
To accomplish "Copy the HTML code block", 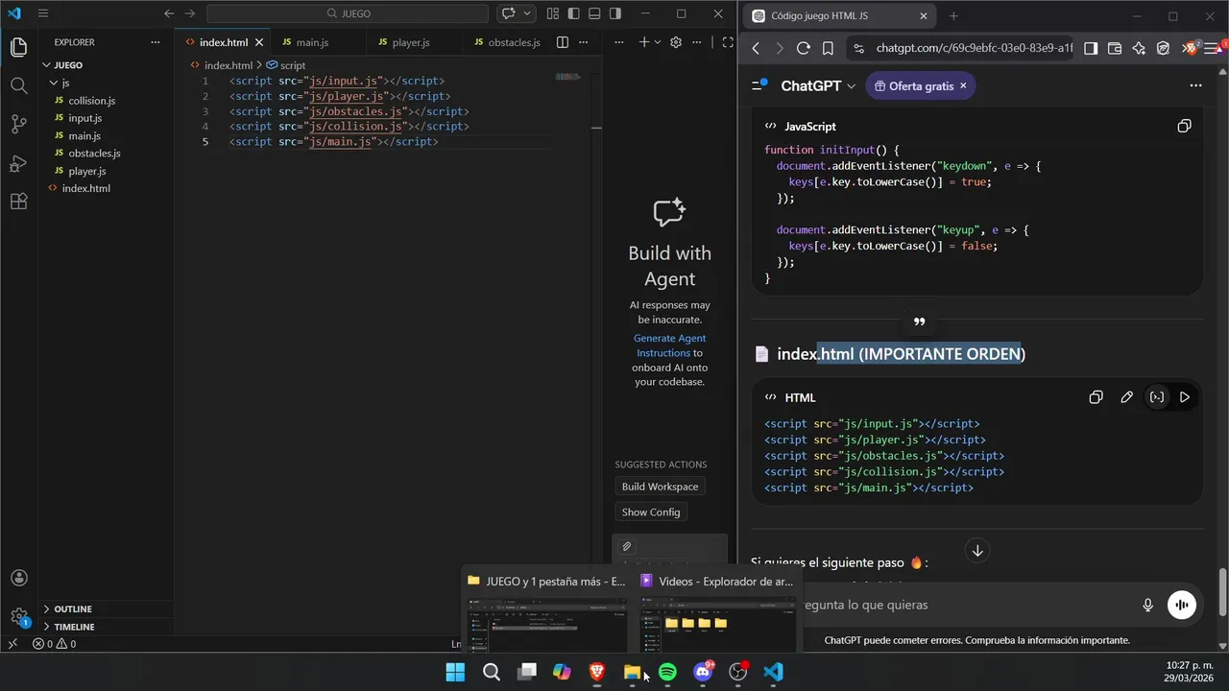I will pos(1096,397).
